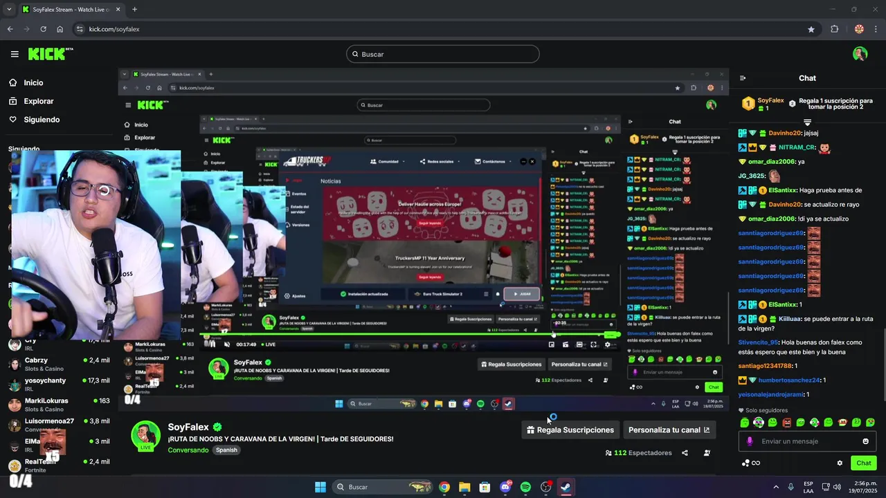Open the Windows Start menu

tap(320, 487)
